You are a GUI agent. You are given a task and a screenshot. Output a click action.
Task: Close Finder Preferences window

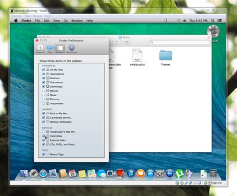37,41
